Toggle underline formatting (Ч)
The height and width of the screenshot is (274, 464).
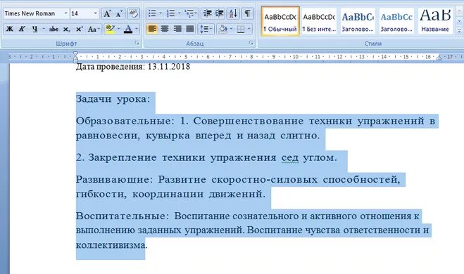click(x=35, y=29)
